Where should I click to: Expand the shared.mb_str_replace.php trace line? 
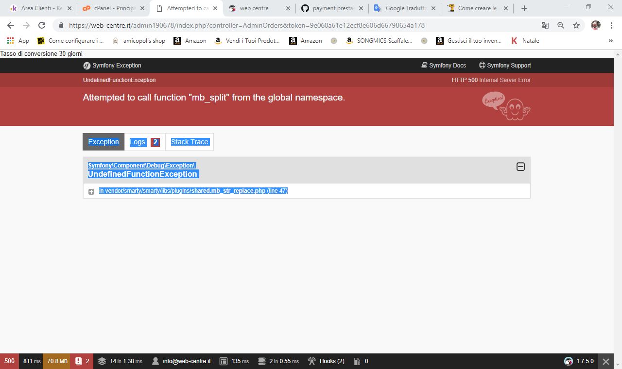pos(91,192)
